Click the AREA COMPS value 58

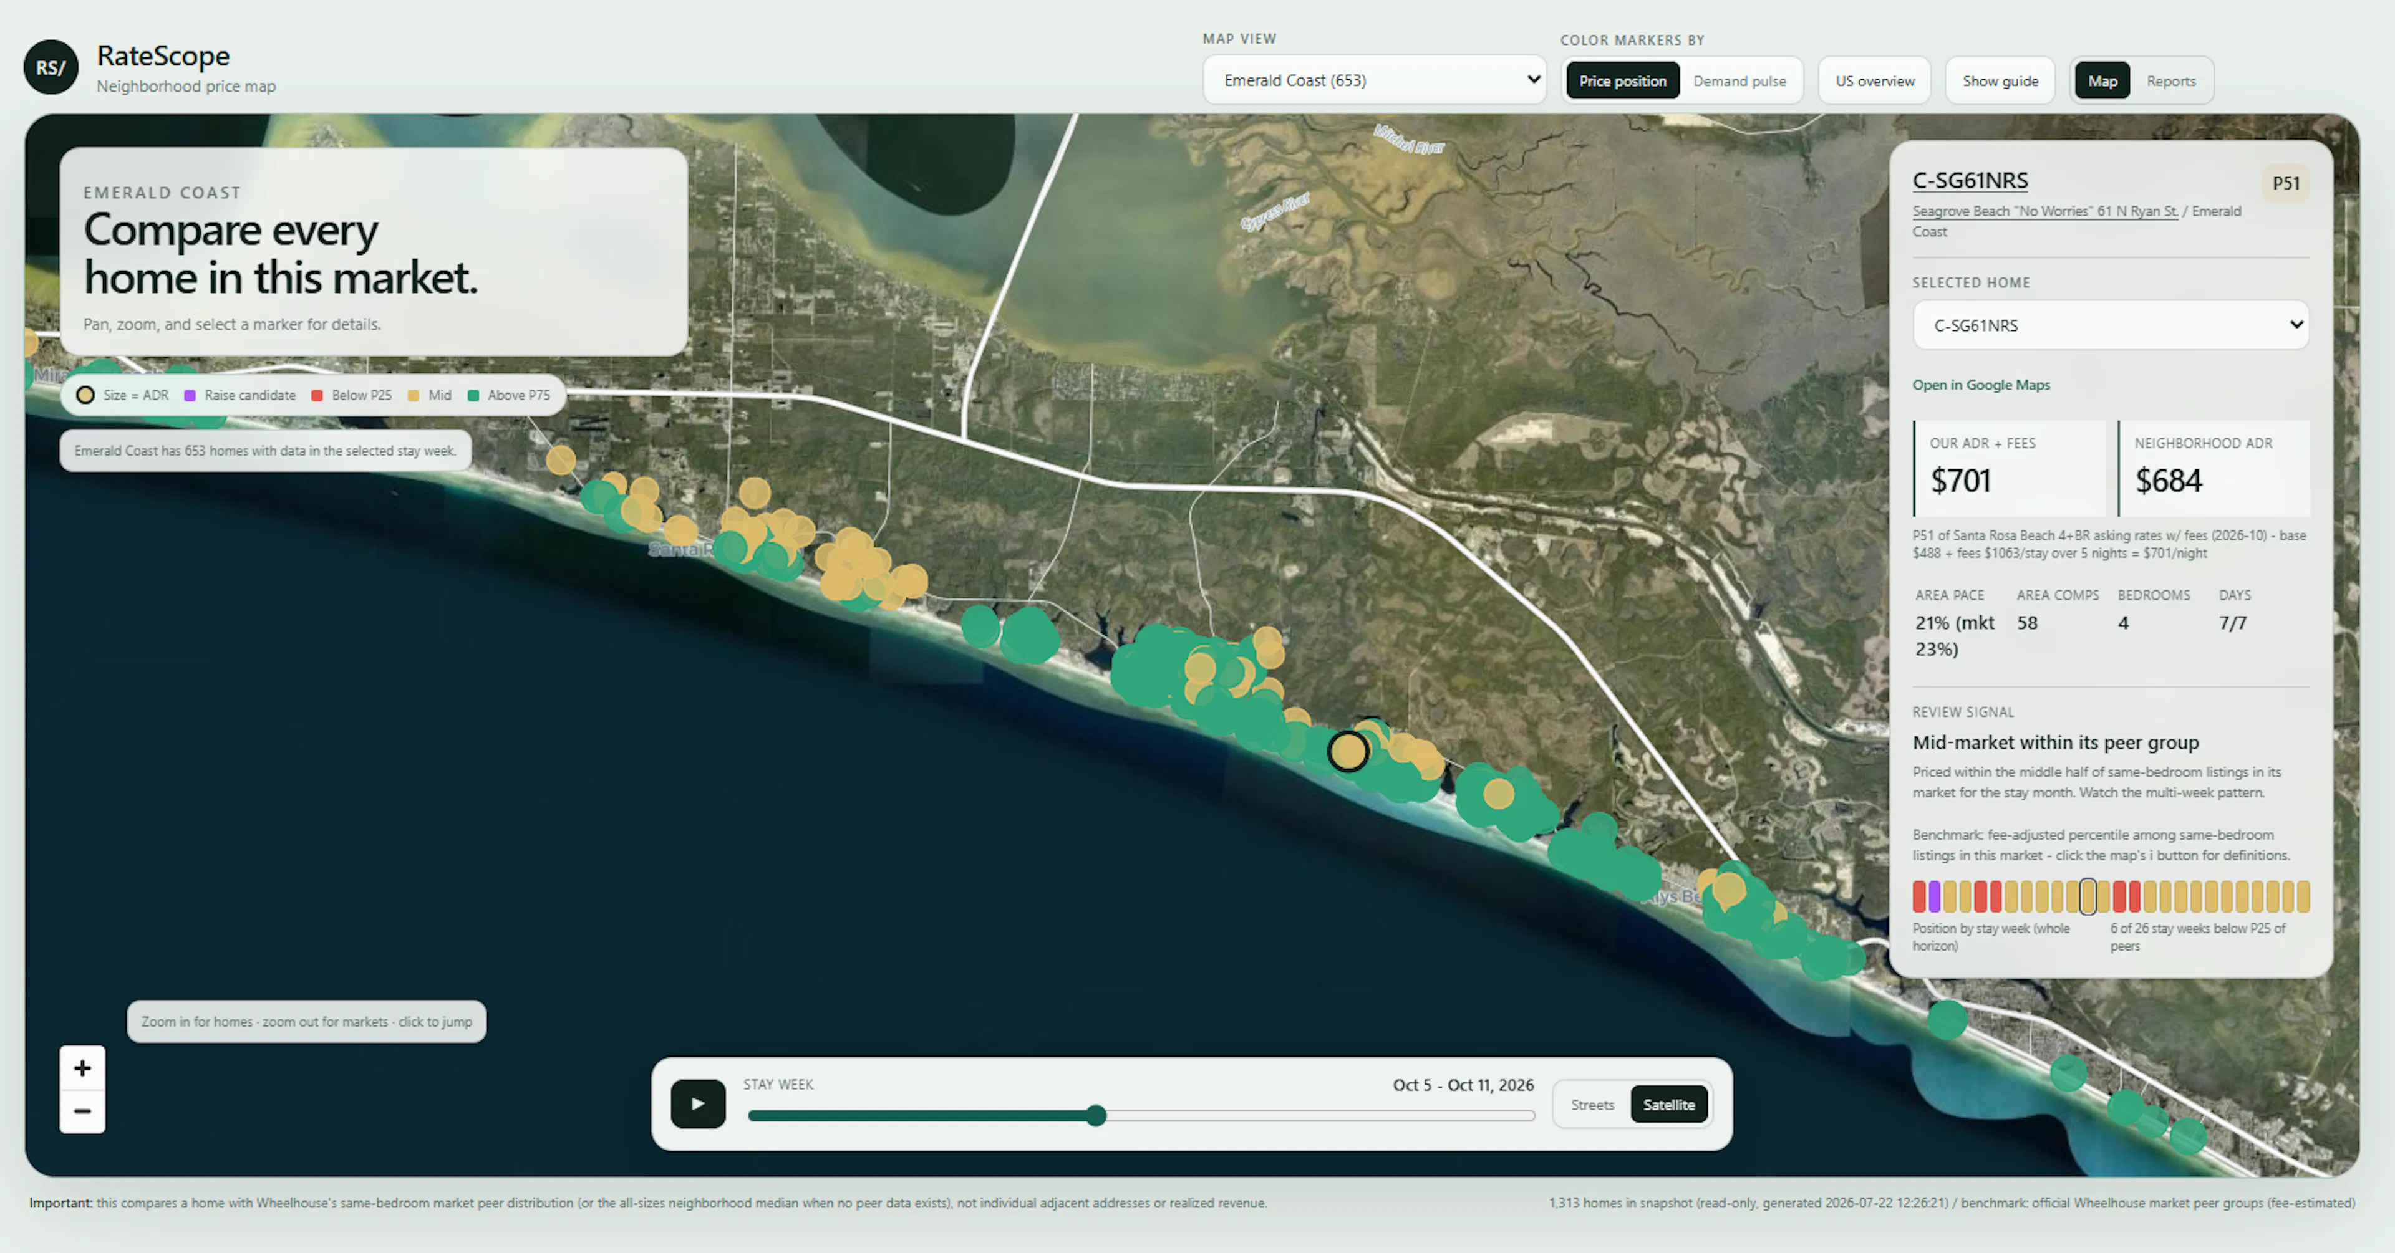2027,623
